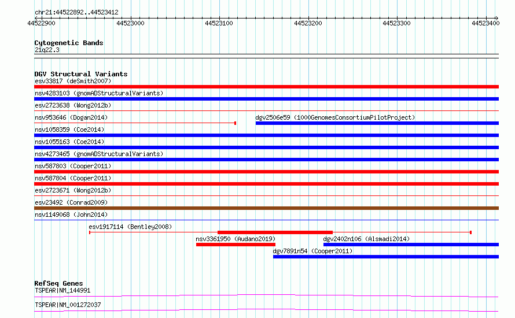515x318 pixels.
Task: Click the Cytogenetic Bands track title
Action: [x=69, y=43]
